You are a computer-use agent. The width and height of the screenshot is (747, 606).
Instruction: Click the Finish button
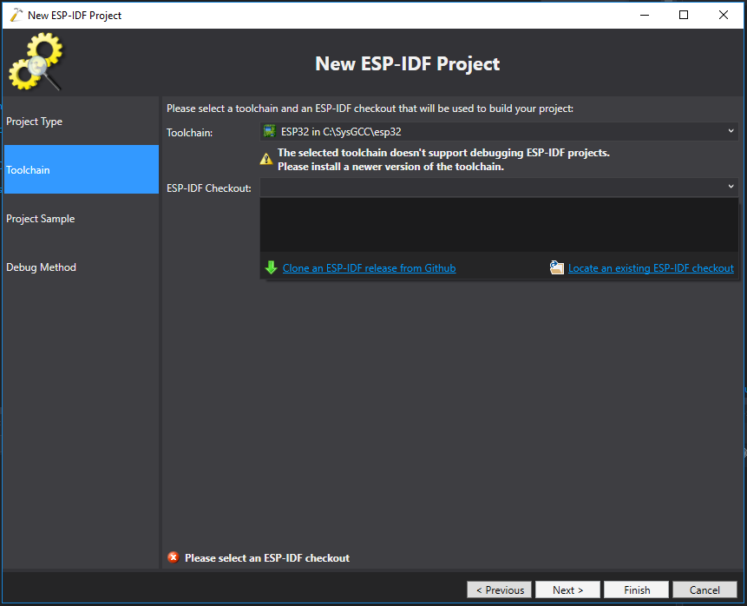tap(637, 590)
